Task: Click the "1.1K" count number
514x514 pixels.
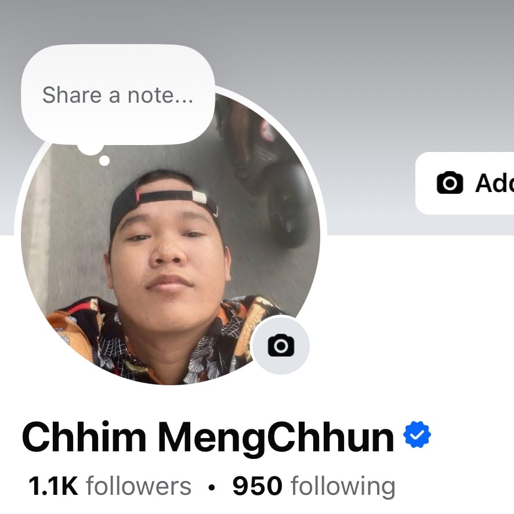Action: click(53, 486)
